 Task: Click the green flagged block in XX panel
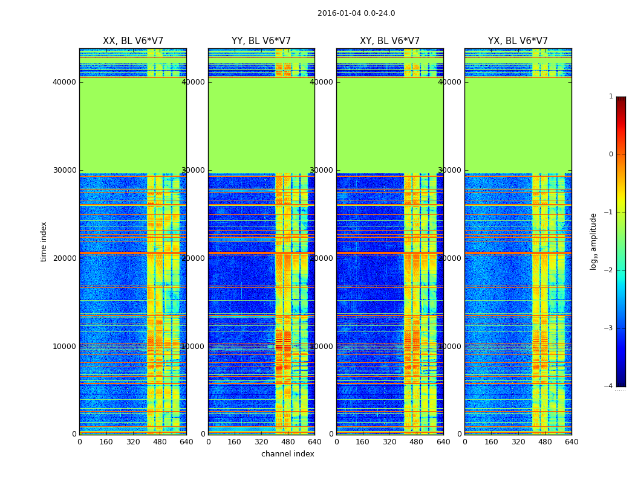[133, 126]
